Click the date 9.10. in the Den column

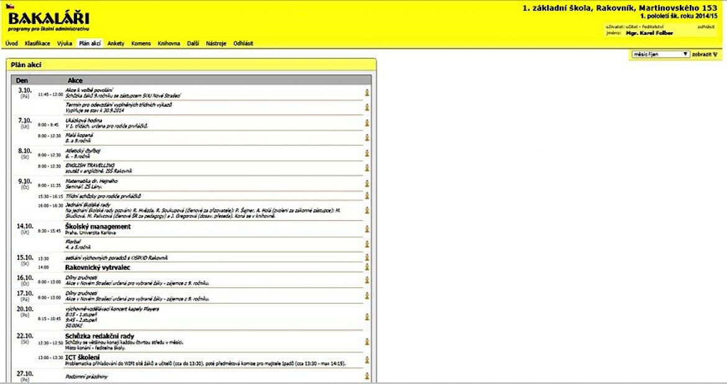[25, 181]
